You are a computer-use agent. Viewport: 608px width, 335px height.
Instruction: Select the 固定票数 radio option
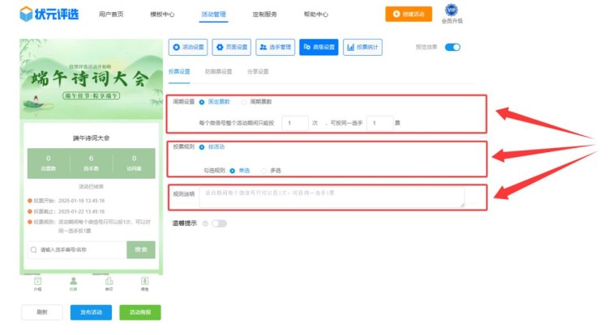(202, 102)
